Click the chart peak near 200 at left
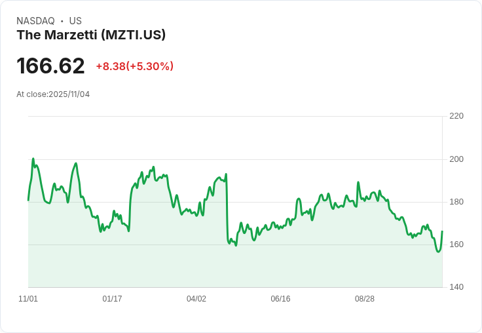482x333 pixels. [33, 159]
